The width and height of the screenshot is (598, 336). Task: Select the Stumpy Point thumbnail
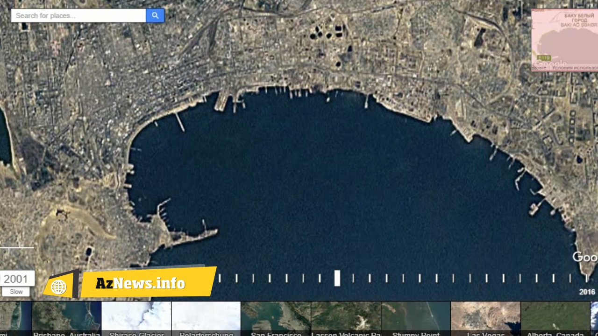[415, 319]
